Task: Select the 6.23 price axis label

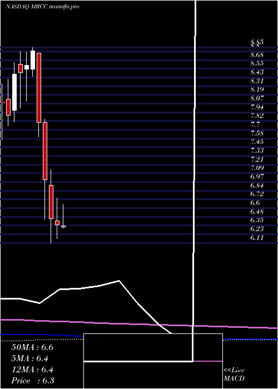Action: click(x=257, y=229)
